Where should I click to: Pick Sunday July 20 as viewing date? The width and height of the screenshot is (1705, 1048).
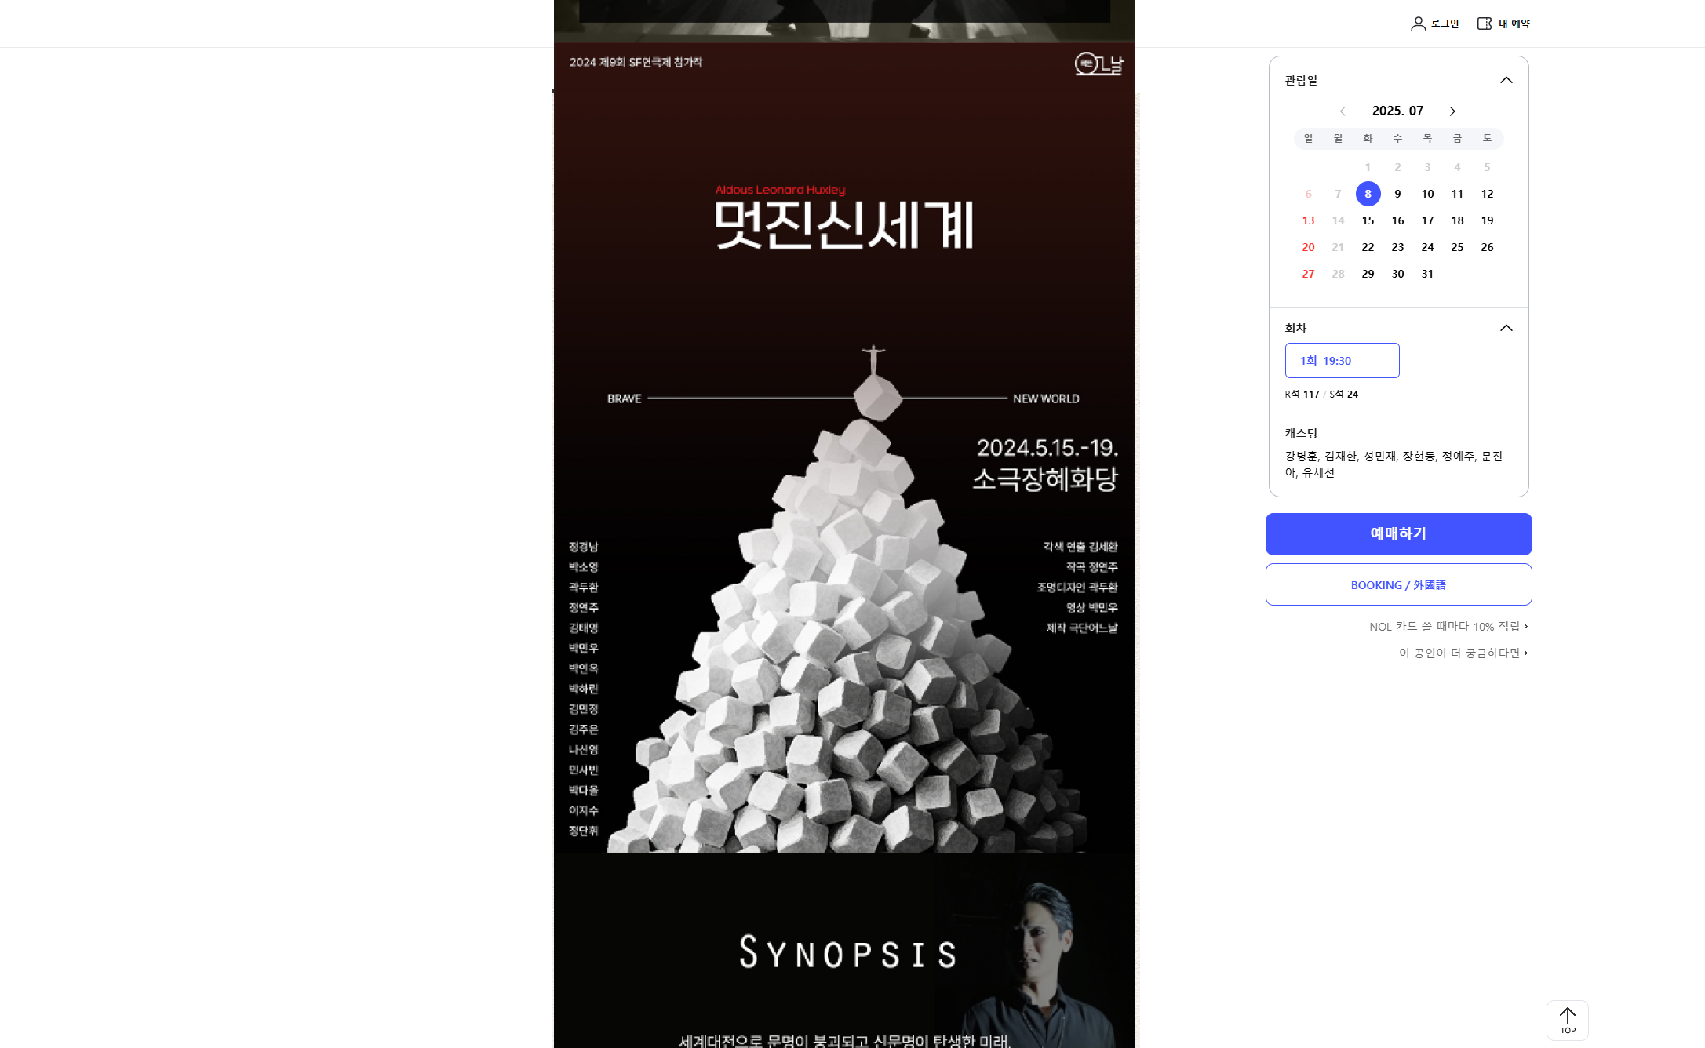click(1308, 247)
